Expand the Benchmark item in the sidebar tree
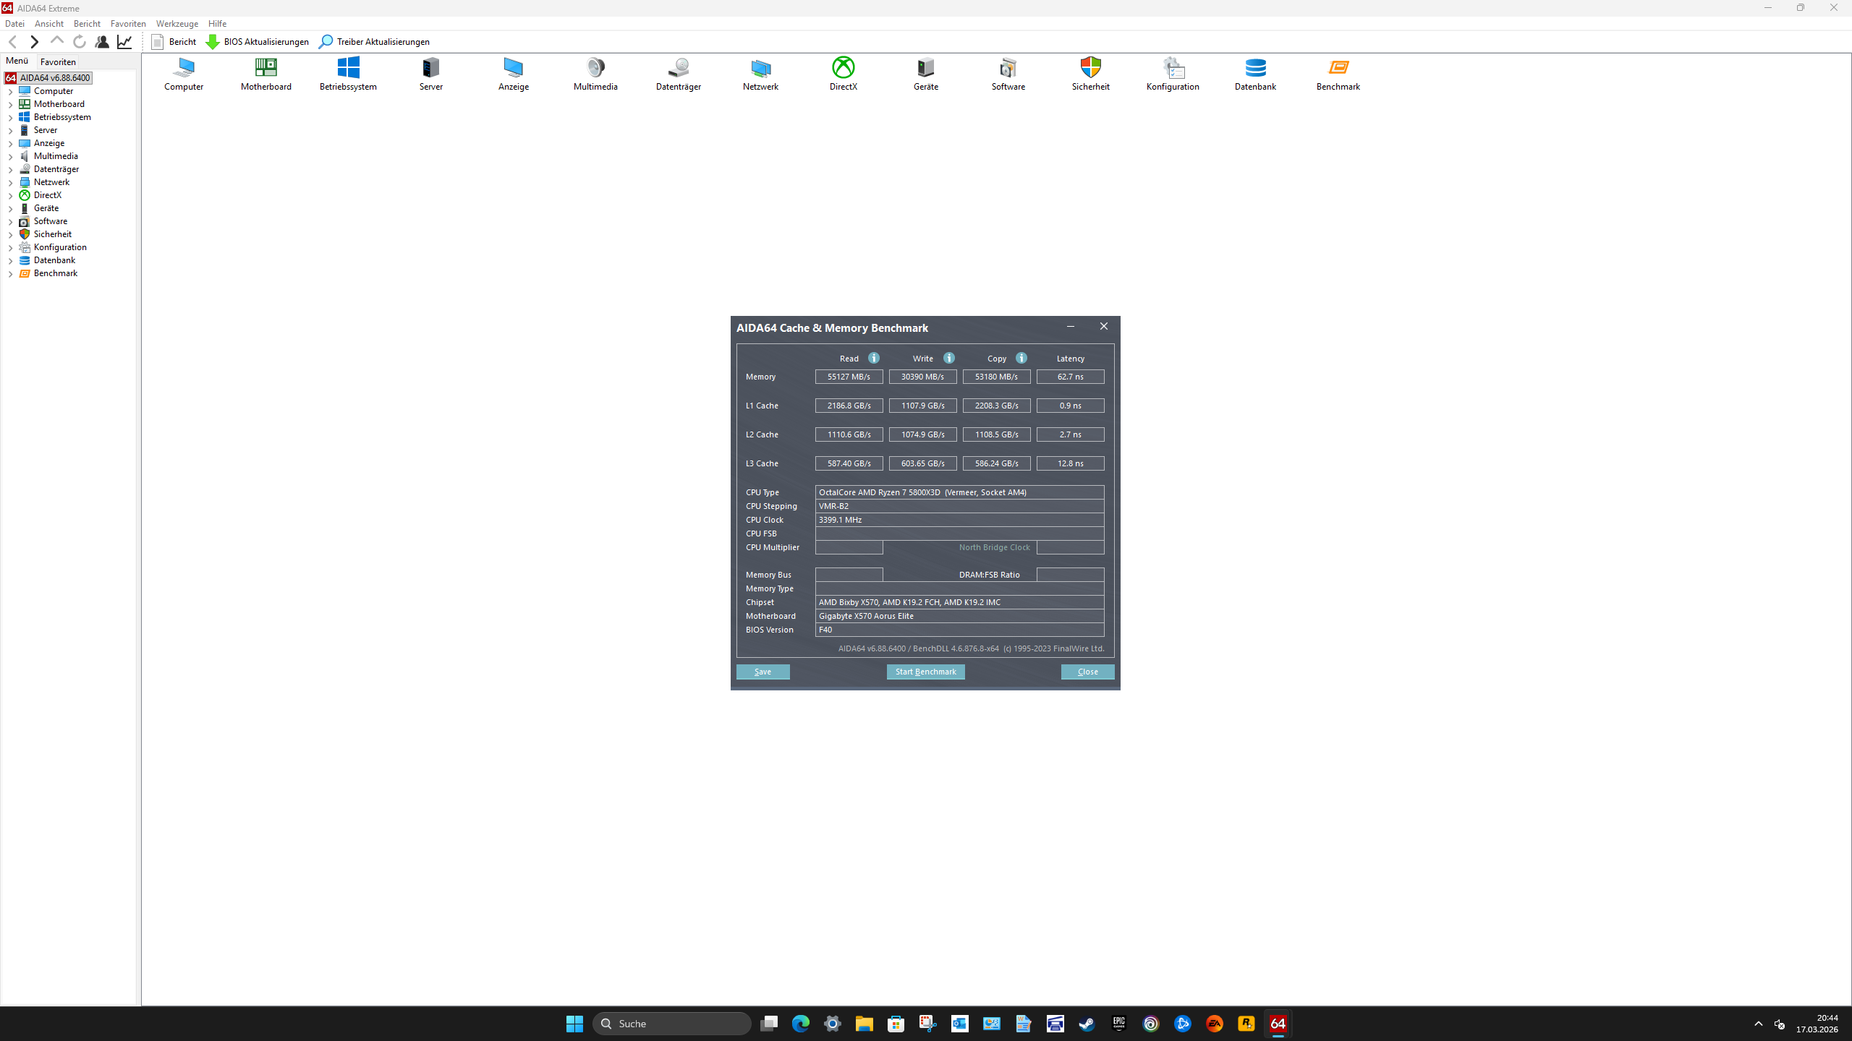Viewport: 1852px width, 1041px height. coord(11,273)
